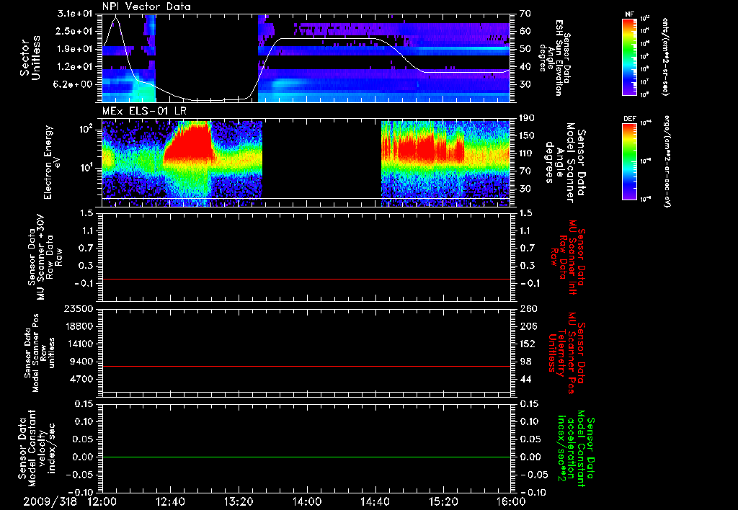Click the 'Model Scanner Angle degrees' right label

click(x=565, y=163)
